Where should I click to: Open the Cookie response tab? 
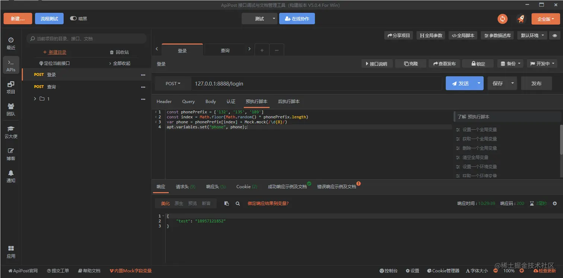(246, 187)
